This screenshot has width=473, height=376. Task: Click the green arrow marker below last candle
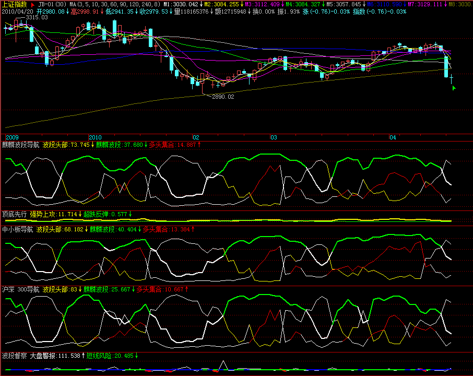[454, 88]
